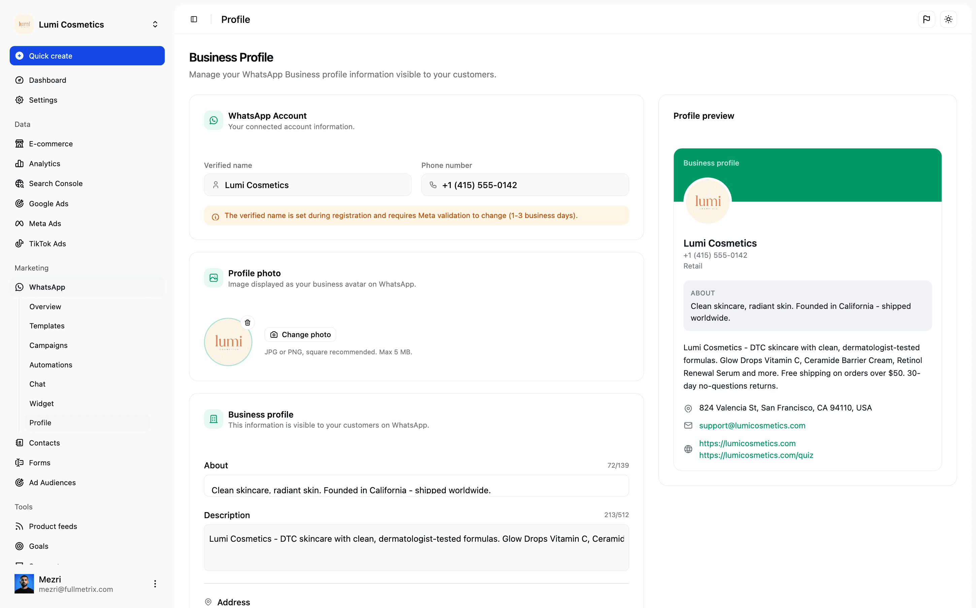Click the Address location pin icon
The width and height of the screenshot is (976, 608).
(x=208, y=602)
